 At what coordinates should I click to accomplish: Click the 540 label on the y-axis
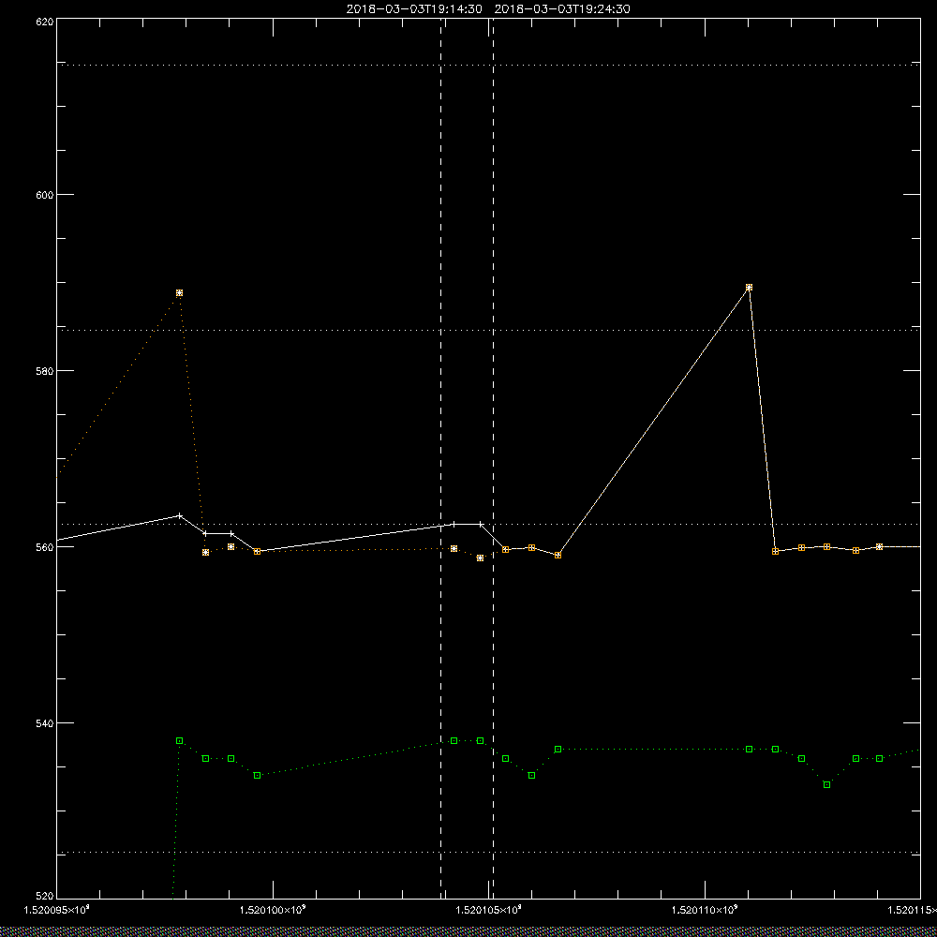coord(45,723)
